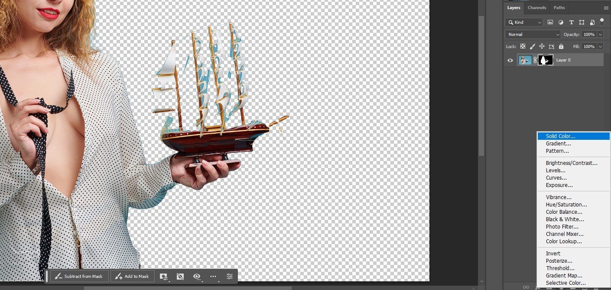Viewport: 611px width, 290px height.
Task: Lock all with padlock icon
Action: tap(561, 46)
